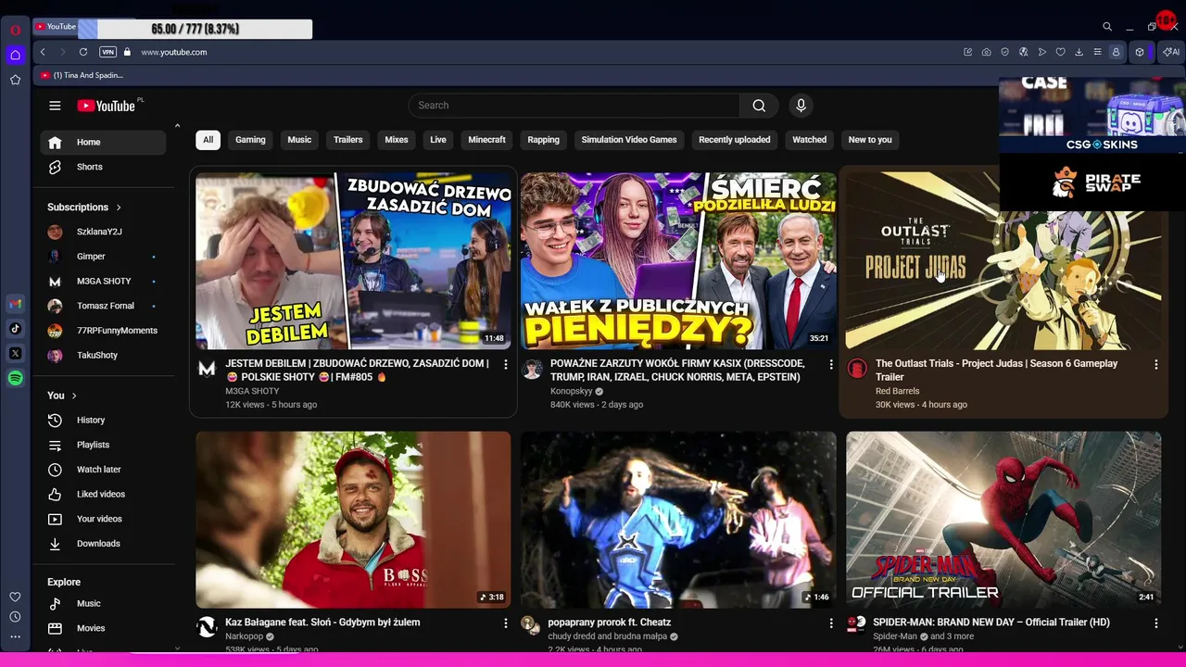Click the magnifier search button beside the search box

tap(759, 106)
